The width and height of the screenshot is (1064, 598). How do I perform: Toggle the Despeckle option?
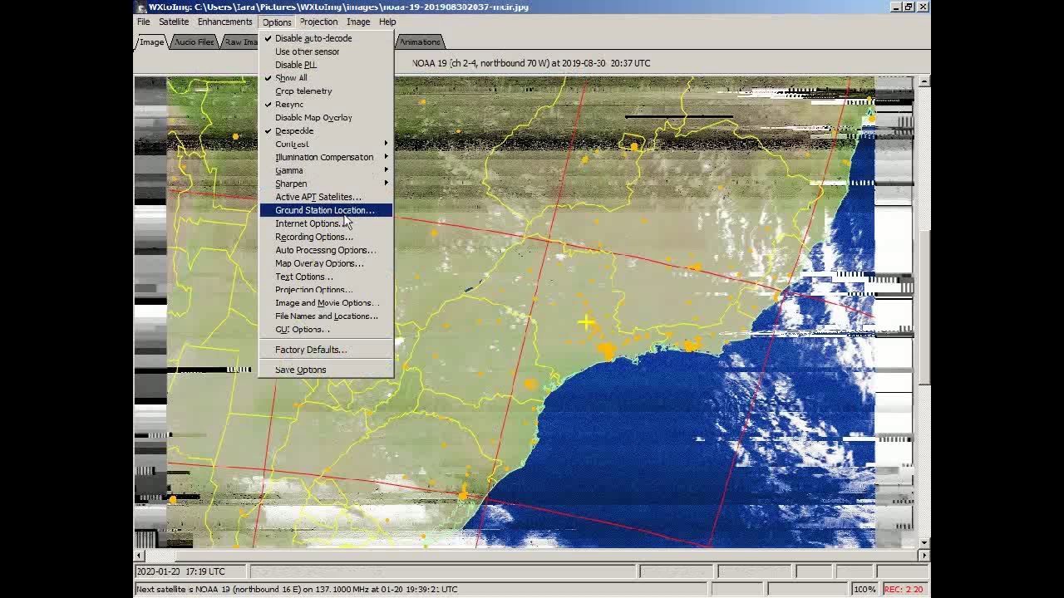(x=326, y=131)
